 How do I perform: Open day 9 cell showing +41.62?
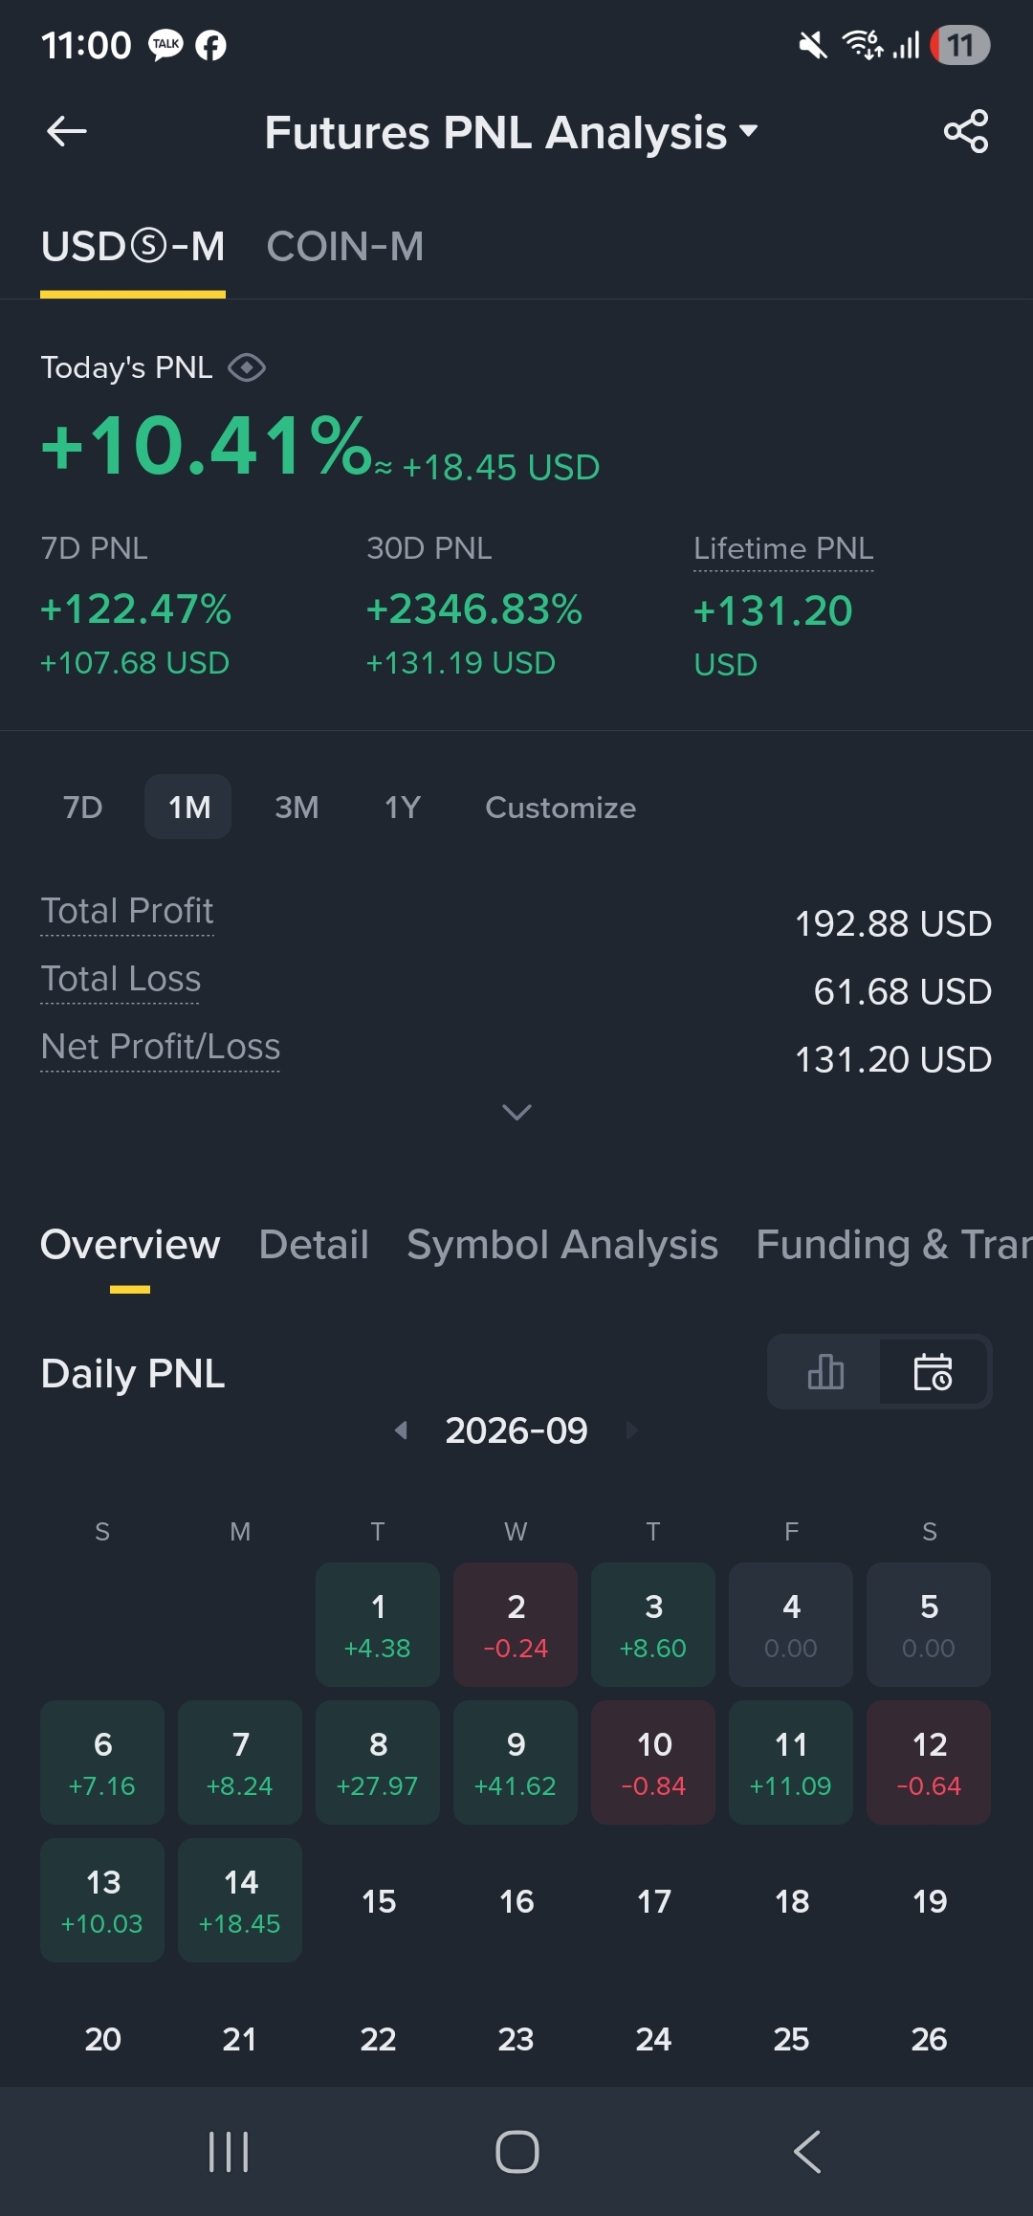516,1762
